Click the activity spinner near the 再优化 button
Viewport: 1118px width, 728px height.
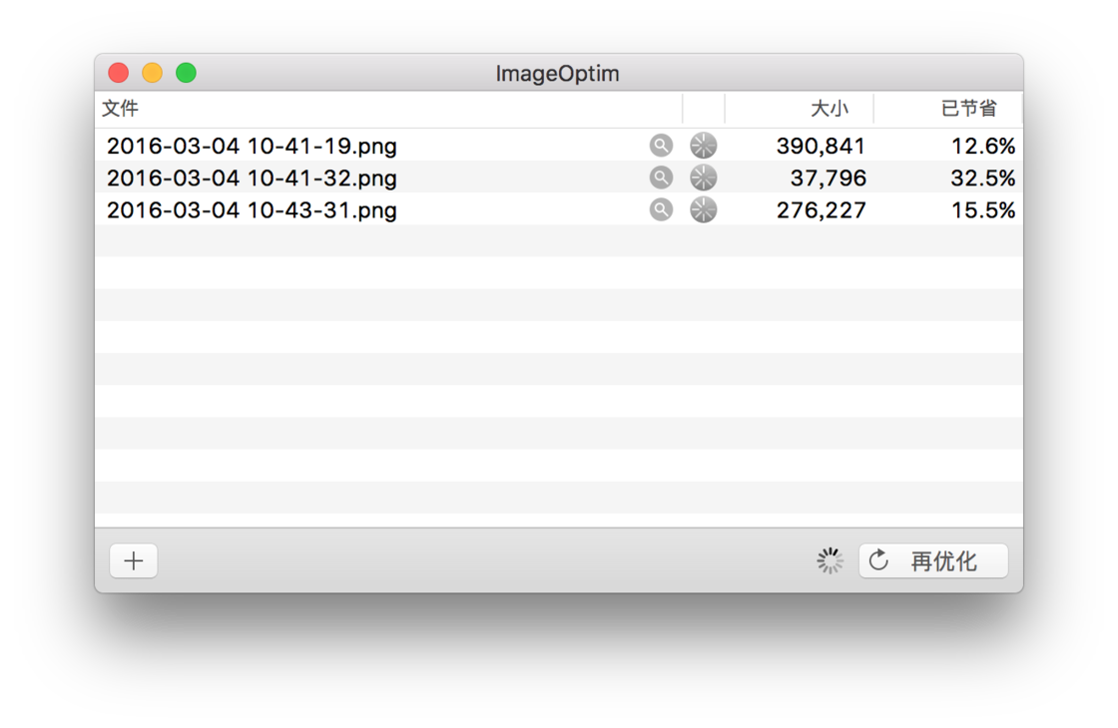tap(829, 560)
